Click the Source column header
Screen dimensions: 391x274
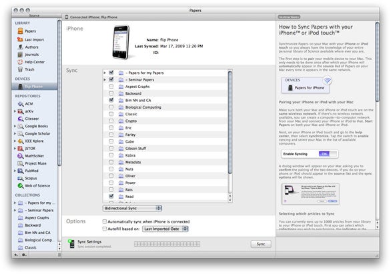tap(35, 15)
